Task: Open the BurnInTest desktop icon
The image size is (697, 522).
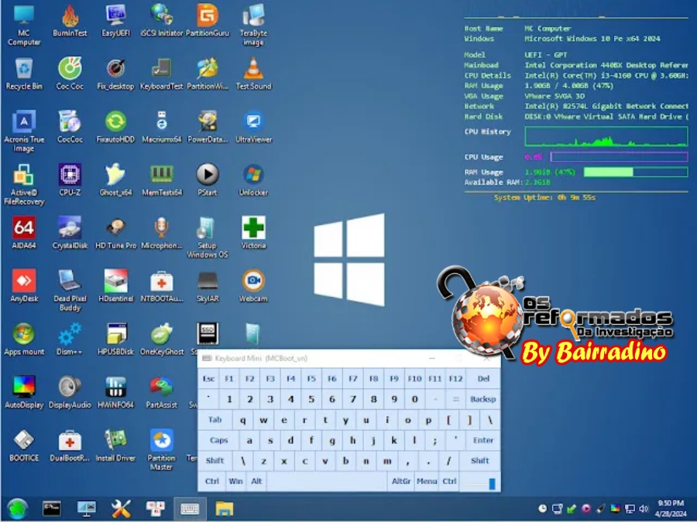Action: pyautogui.click(x=70, y=20)
